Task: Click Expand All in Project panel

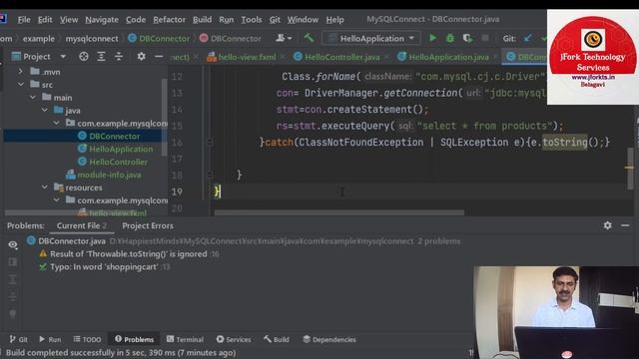Action: click(x=101, y=57)
